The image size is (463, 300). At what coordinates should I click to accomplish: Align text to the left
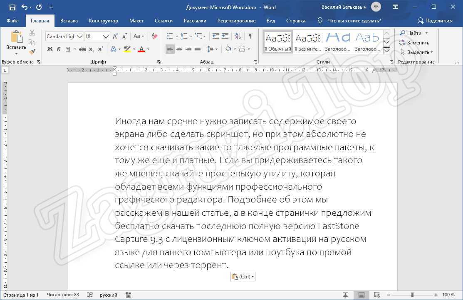170,49
